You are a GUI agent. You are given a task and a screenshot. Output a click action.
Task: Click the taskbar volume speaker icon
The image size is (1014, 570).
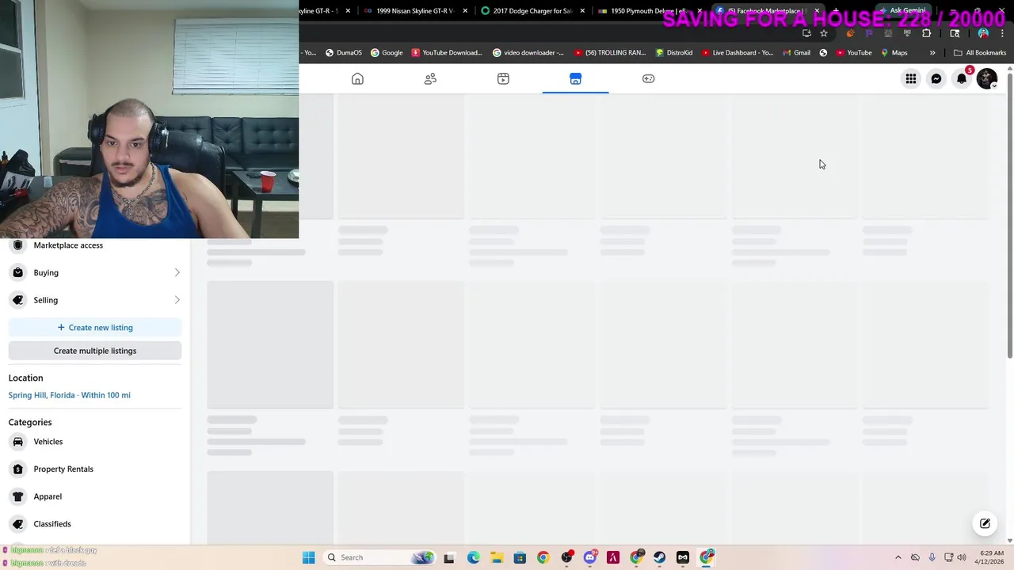(x=962, y=557)
